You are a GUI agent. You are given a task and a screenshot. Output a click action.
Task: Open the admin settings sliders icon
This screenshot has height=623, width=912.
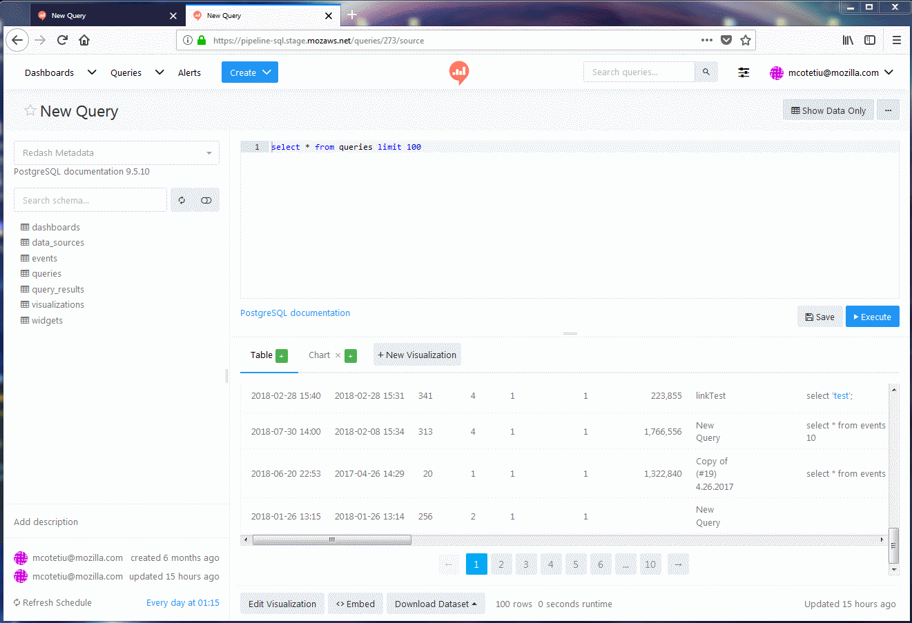(744, 72)
